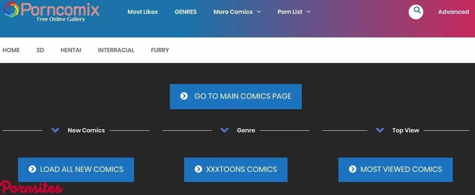
Task: Go to the HOME tab
Action: coord(11,50)
